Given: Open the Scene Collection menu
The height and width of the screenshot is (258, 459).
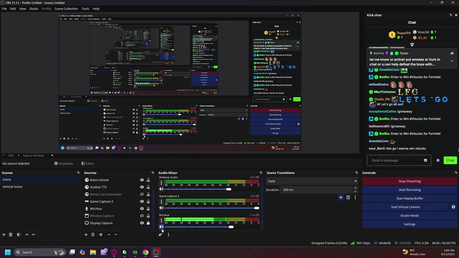Looking at the screenshot, I should point(66,9).
